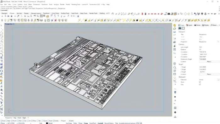This screenshot has width=220, height=124.
Task: Click the green refresh arrows icon
Action: [175, 29]
